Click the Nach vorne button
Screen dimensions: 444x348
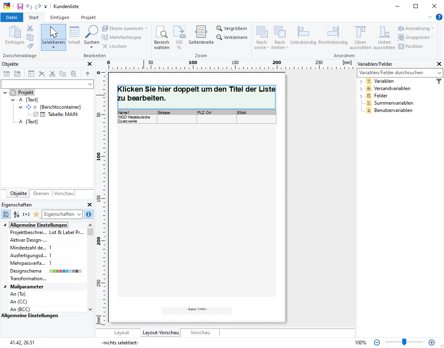(x=262, y=37)
